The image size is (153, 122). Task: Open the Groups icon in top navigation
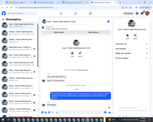pos(90,13)
